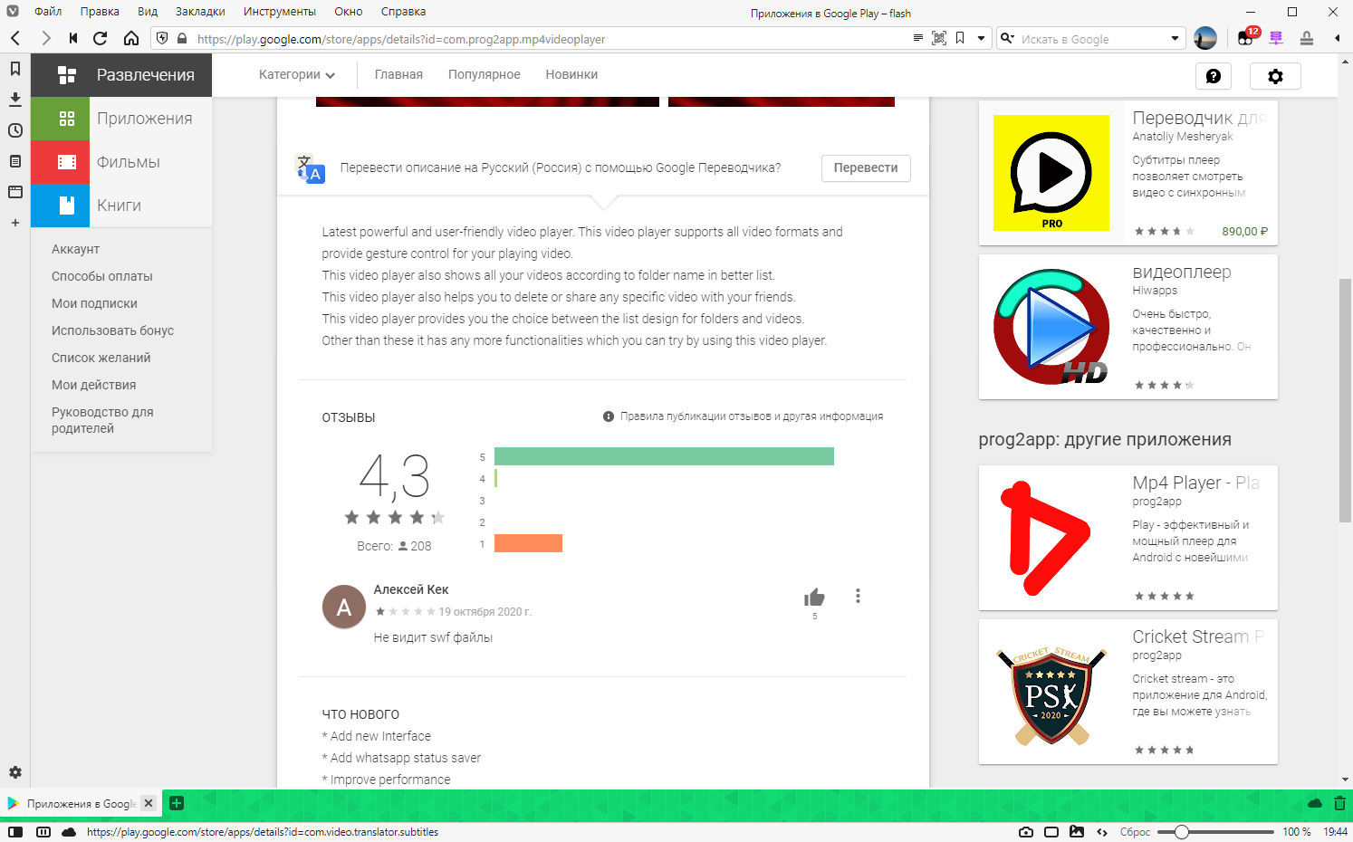
Task: Open the Справка menu
Action: click(x=403, y=12)
